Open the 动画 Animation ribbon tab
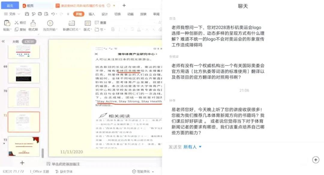Screen dimensions: 324x175 click(x=130, y=14)
